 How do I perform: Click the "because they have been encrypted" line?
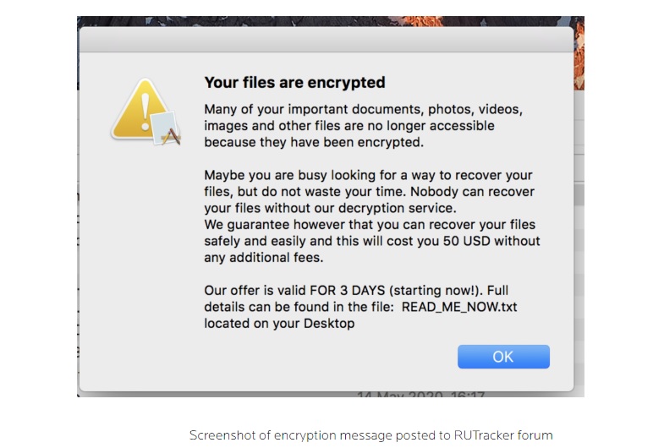point(314,142)
